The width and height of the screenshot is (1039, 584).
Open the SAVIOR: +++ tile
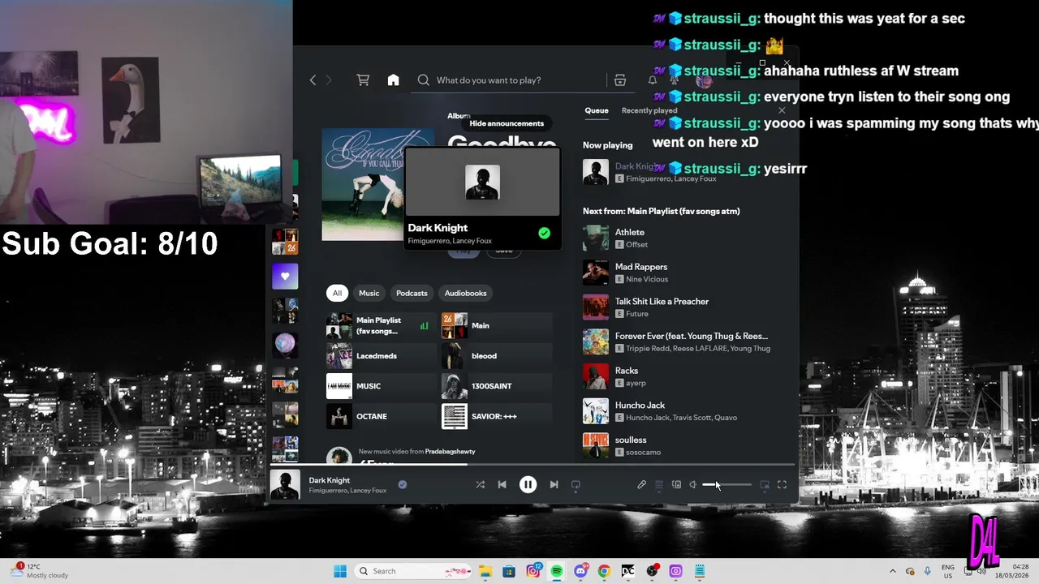coord(497,416)
